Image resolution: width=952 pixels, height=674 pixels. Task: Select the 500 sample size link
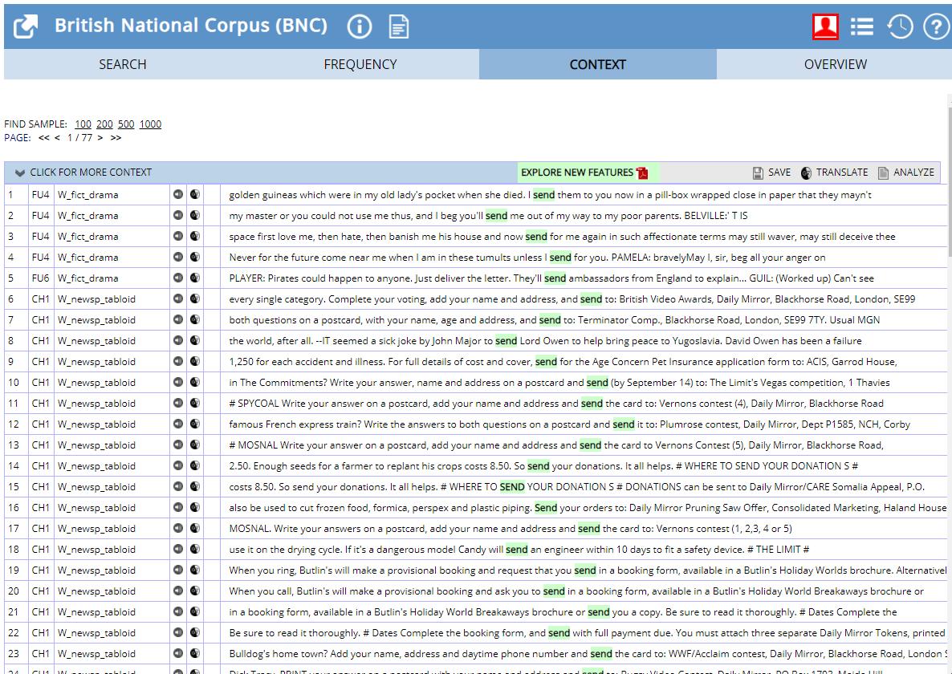click(x=126, y=124)
